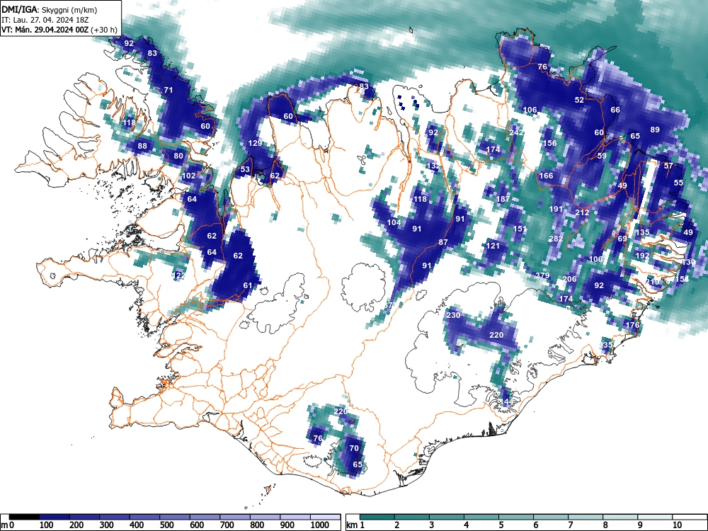Click the visibility value 151

[519, 229]
